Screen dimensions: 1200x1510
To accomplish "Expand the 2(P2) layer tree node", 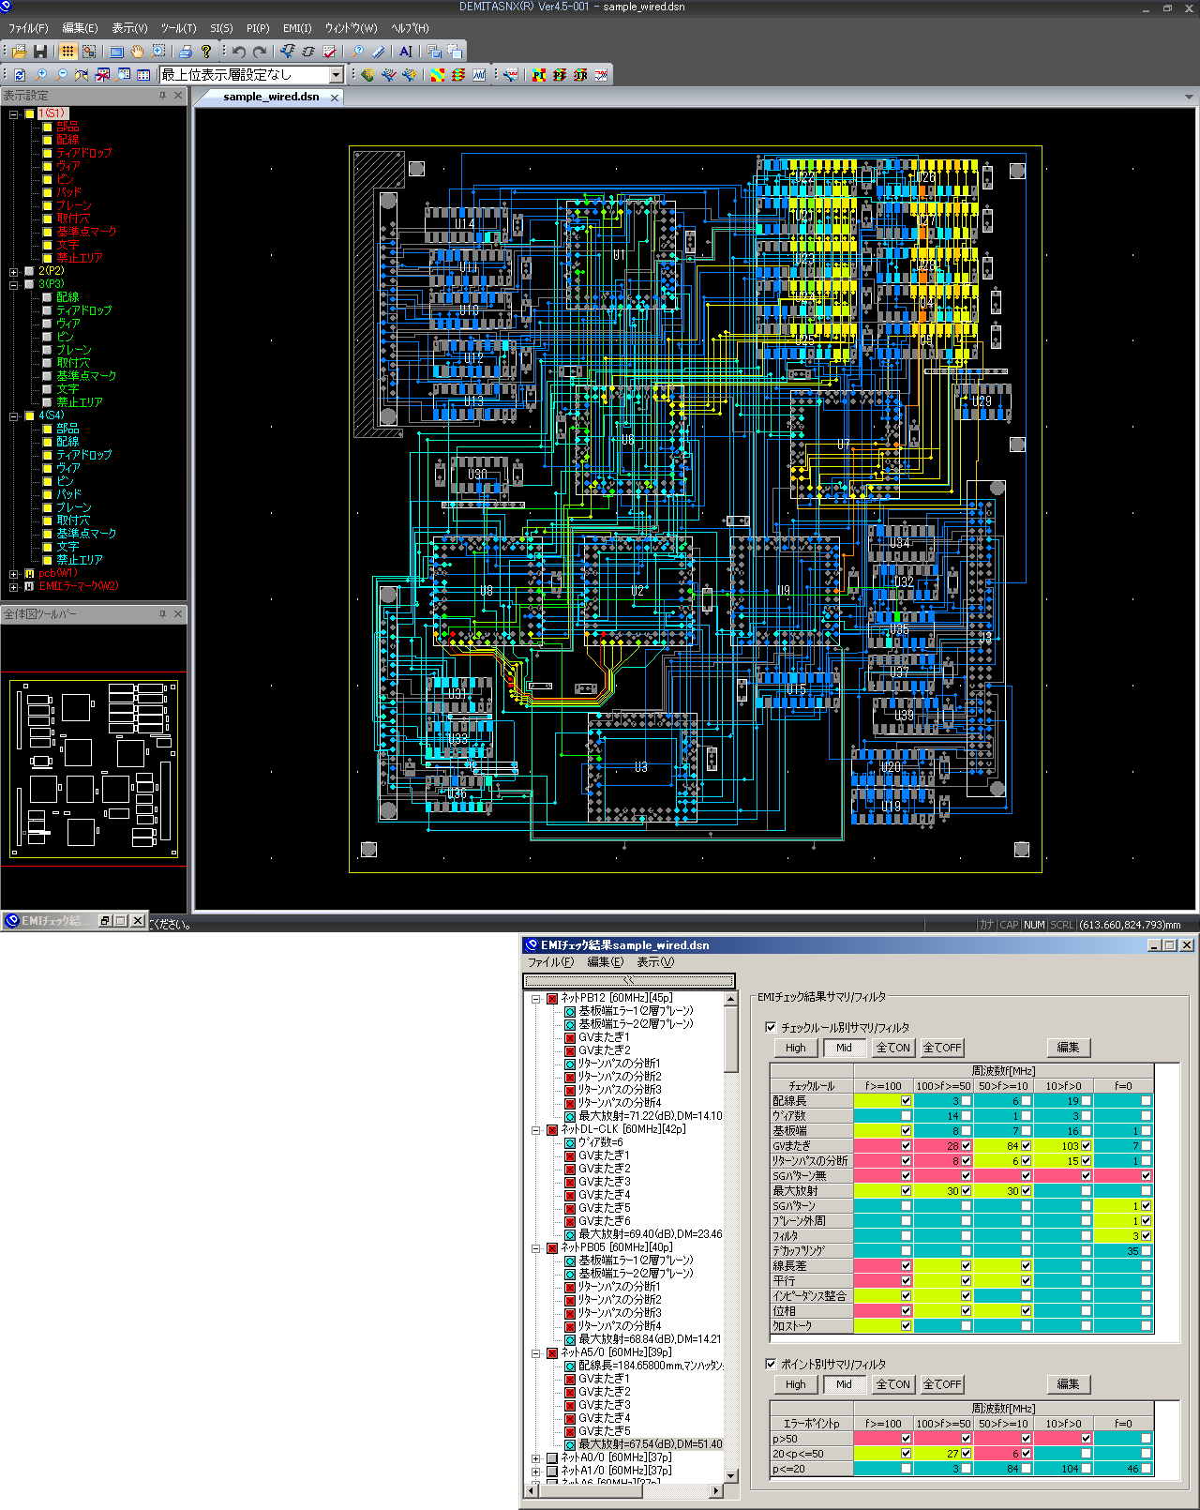I will point(14,272).
